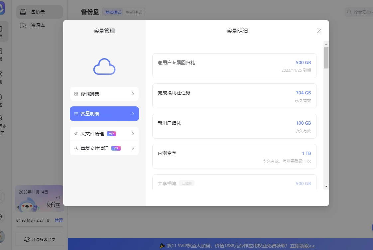Click the 管理 storage link
The height and width of the screenshot is (250, 373).
tap(59, 220)
